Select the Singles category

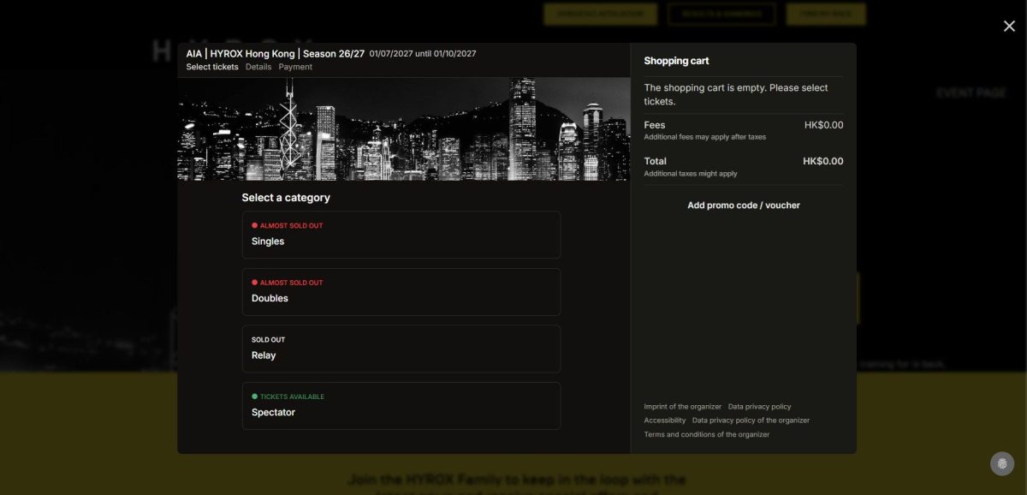(x=401, y=235)
